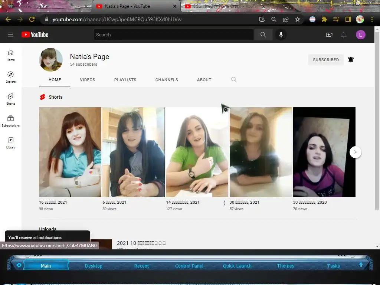380x285 pixels.
Task: Select Main in the bottom dock
Action: (46, 266)
